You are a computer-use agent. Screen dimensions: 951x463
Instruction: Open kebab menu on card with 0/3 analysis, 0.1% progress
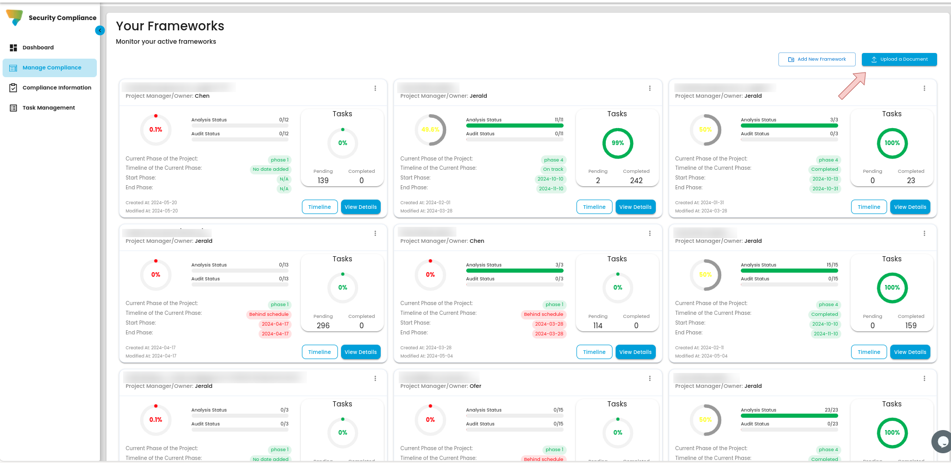375,379
